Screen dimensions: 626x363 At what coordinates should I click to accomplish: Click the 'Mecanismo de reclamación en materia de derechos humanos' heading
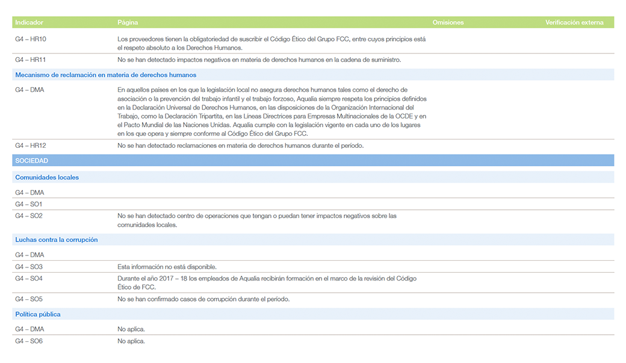(106, 75)
